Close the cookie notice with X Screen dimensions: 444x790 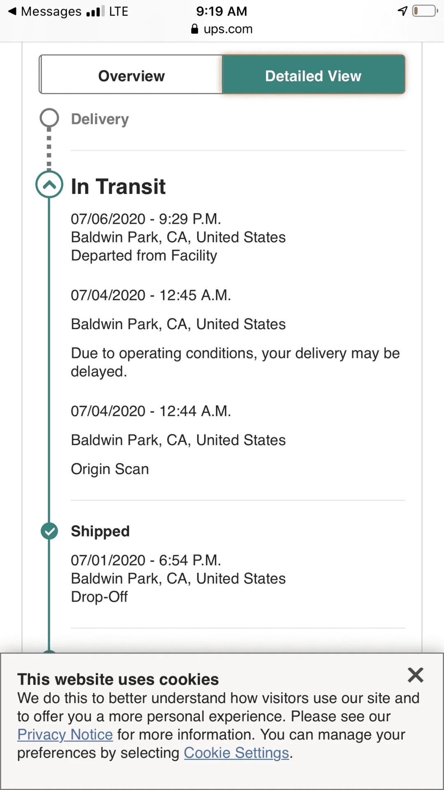click(415, 675)
